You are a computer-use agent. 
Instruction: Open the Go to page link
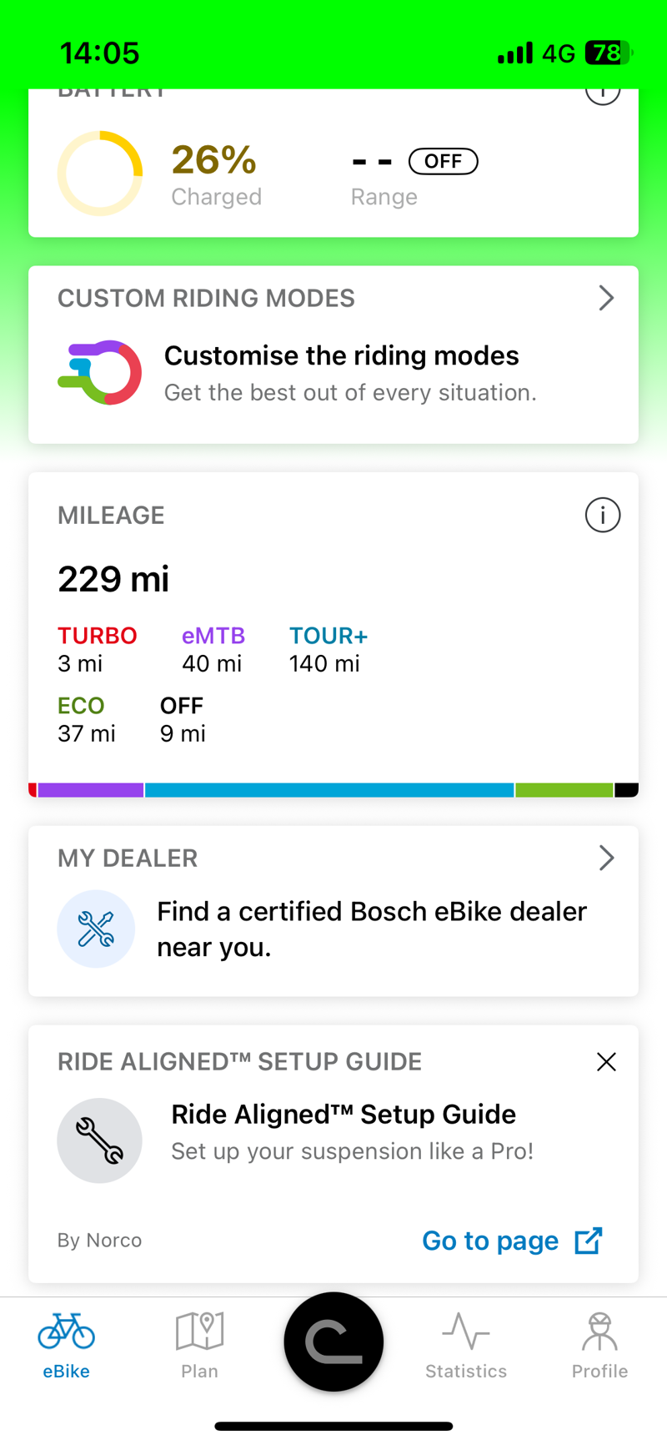click(x=490, y=1241)
